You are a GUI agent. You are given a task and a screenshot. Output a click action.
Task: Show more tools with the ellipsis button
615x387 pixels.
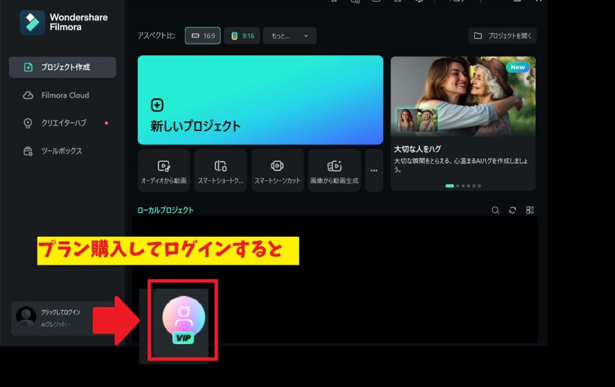[374, 171]
